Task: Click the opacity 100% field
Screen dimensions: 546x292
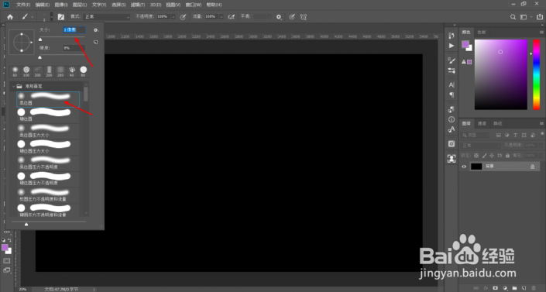Action: point(163,17)
